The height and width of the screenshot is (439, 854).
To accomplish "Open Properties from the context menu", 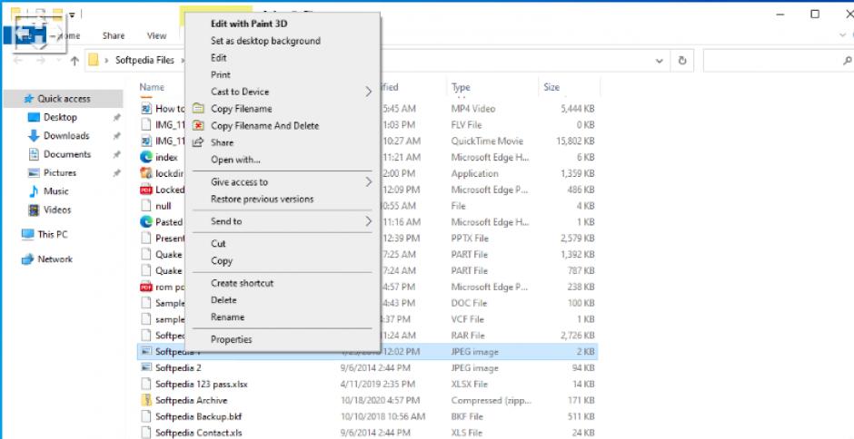I will pyautogui.click(x=232, y=339).
